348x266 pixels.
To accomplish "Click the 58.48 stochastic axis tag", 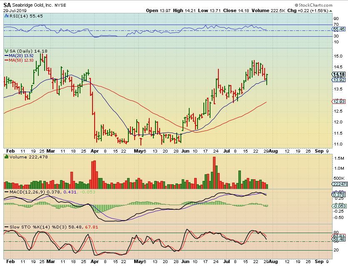I will click(x=339, y=239).
